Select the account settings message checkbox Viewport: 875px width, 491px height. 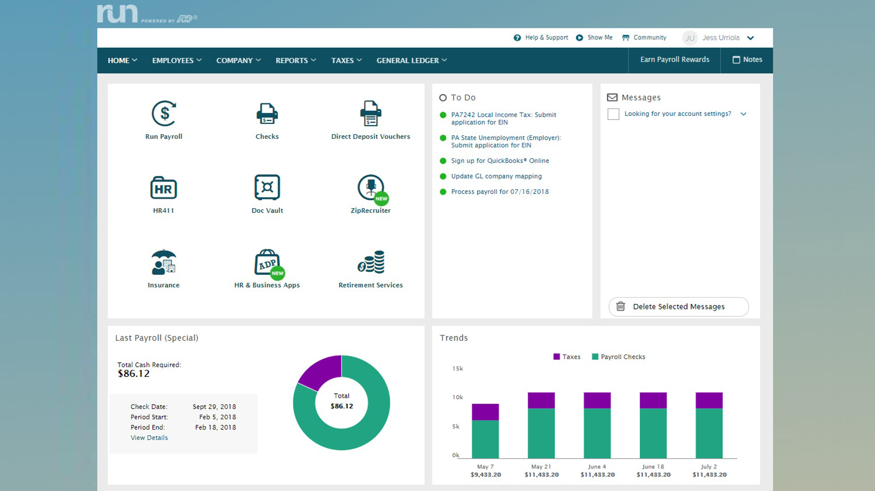coord(613,114)
